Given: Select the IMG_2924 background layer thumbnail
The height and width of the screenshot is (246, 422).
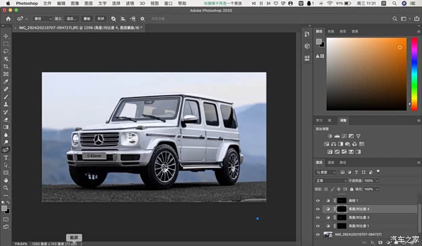Looking at the screenshot, I should (x=328, y=234).
